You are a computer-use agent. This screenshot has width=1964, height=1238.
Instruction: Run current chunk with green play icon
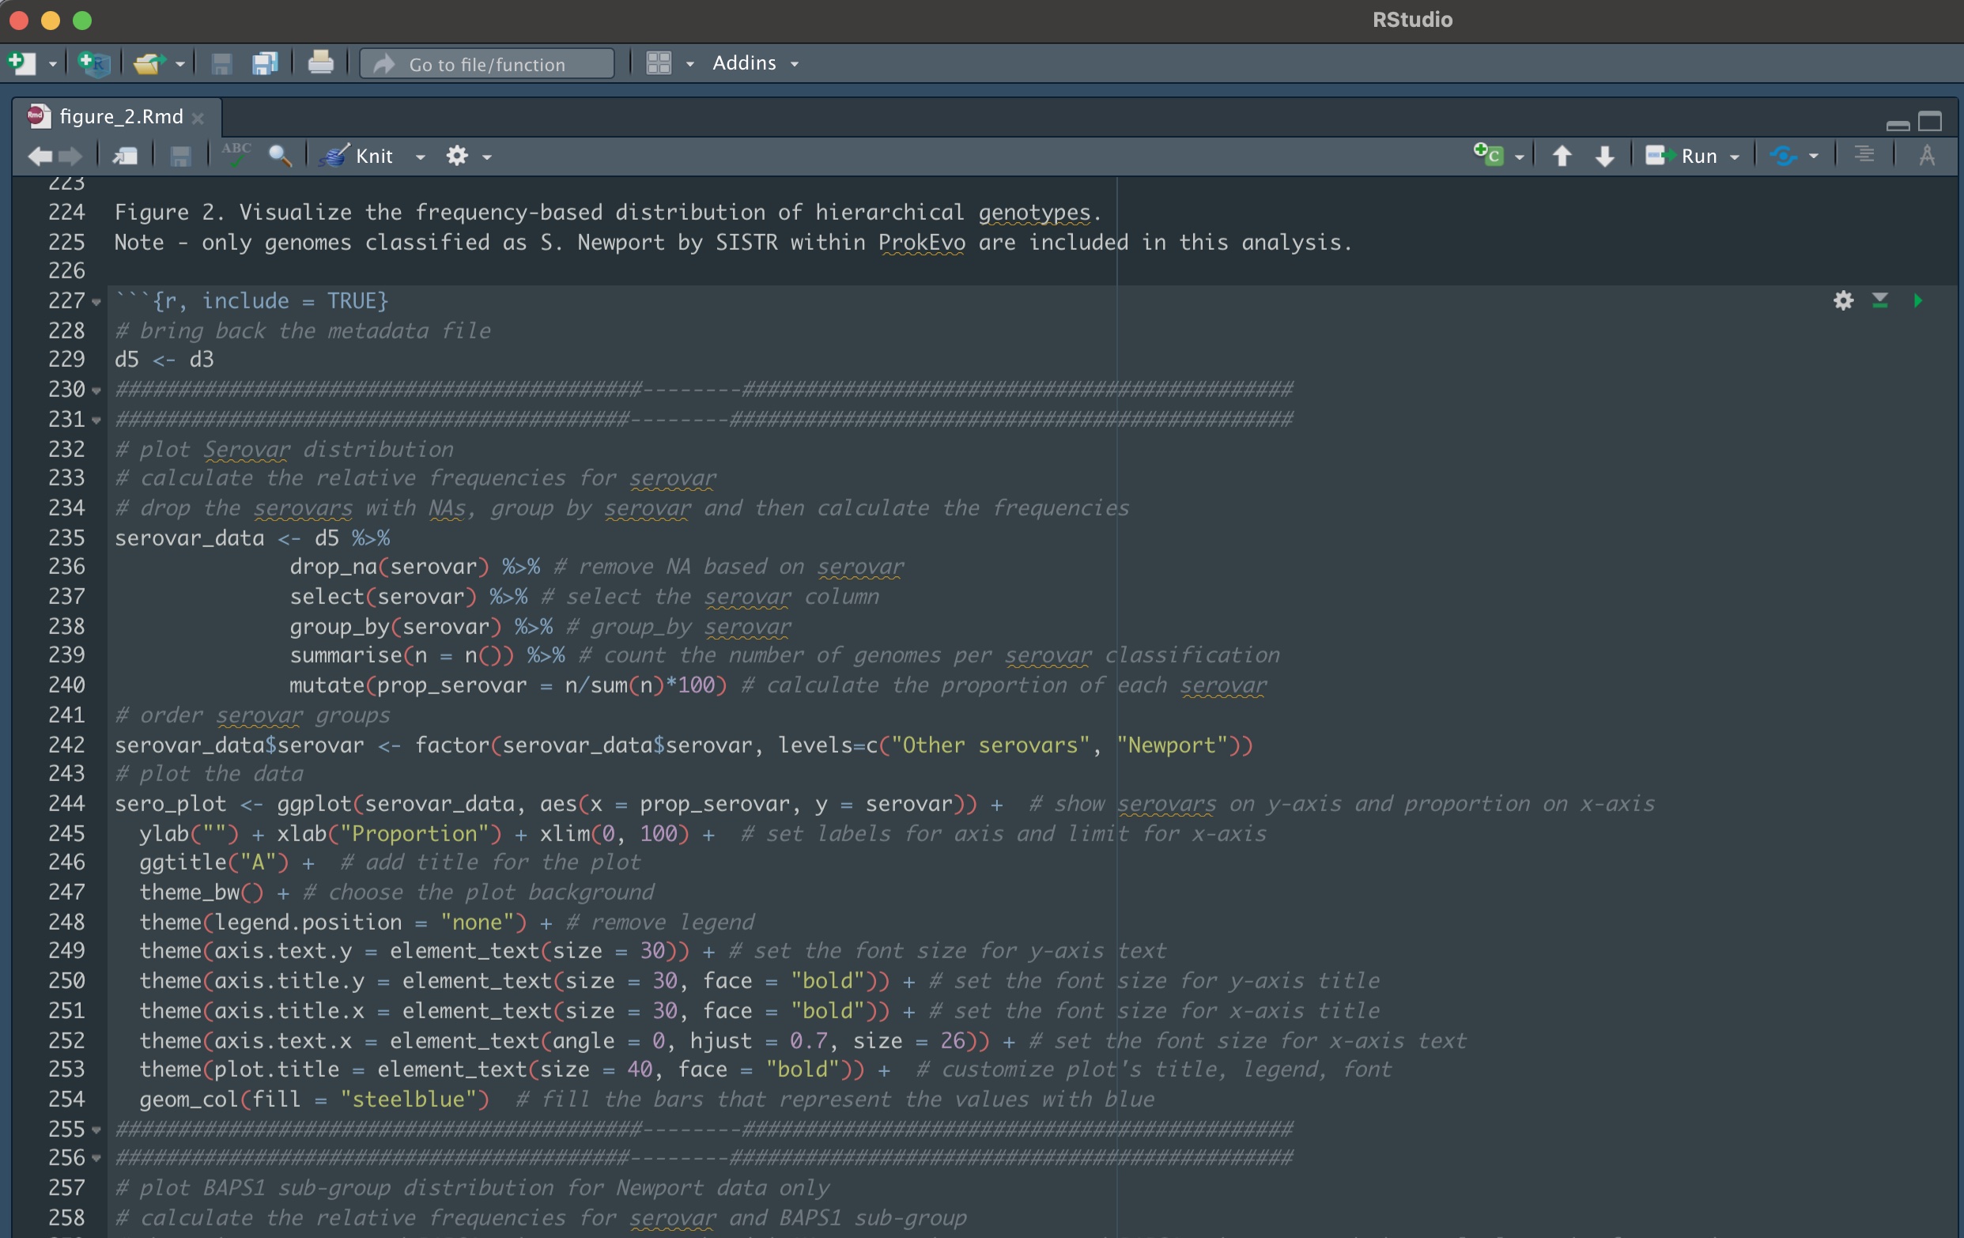click(x=1917, y=301)
